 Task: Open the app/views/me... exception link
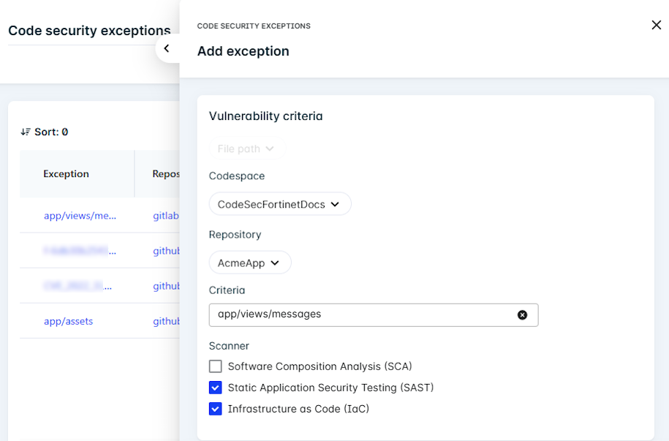(80, 216)
